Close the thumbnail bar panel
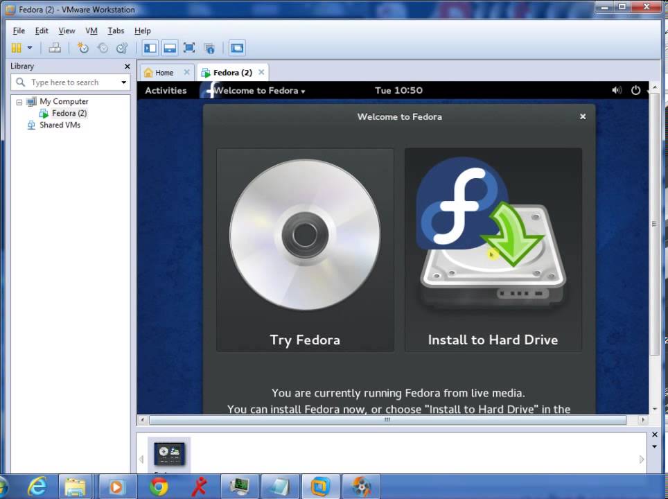The width and height of the screenshot is (668, 499). click(x=654, y=435)
